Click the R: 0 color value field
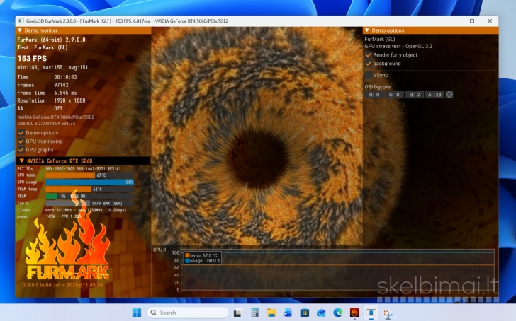 [374, 95]
